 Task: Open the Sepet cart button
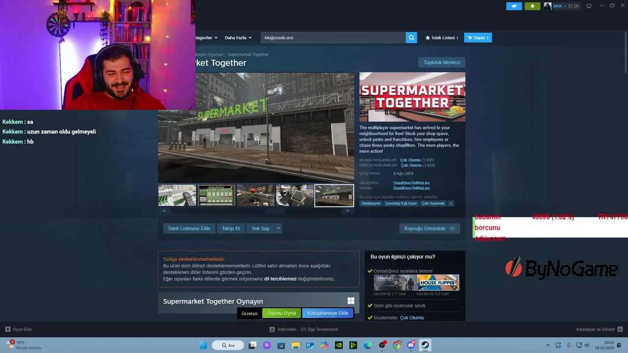pyautogui.click(x=478, y=38)
